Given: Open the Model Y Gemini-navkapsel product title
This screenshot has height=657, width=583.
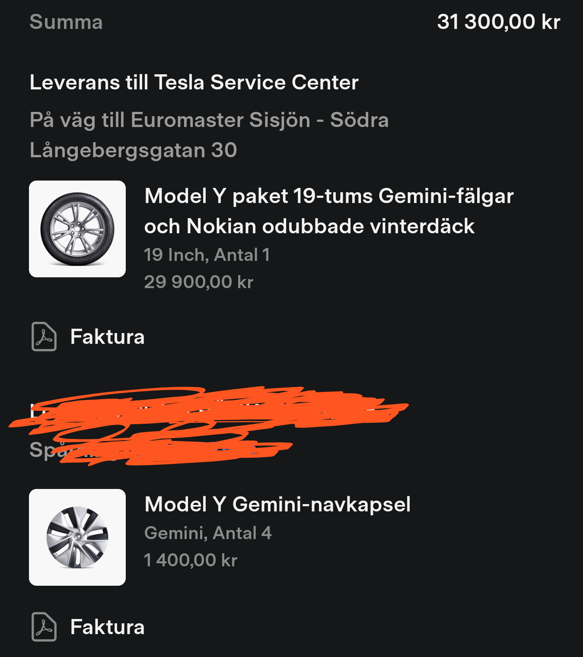Looking at the screenshot, I should coord(277,504).
